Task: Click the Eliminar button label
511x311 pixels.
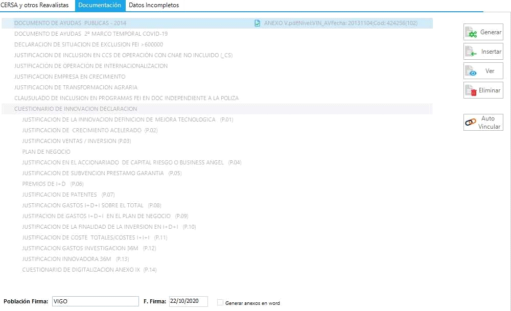Action: [490, 90]
